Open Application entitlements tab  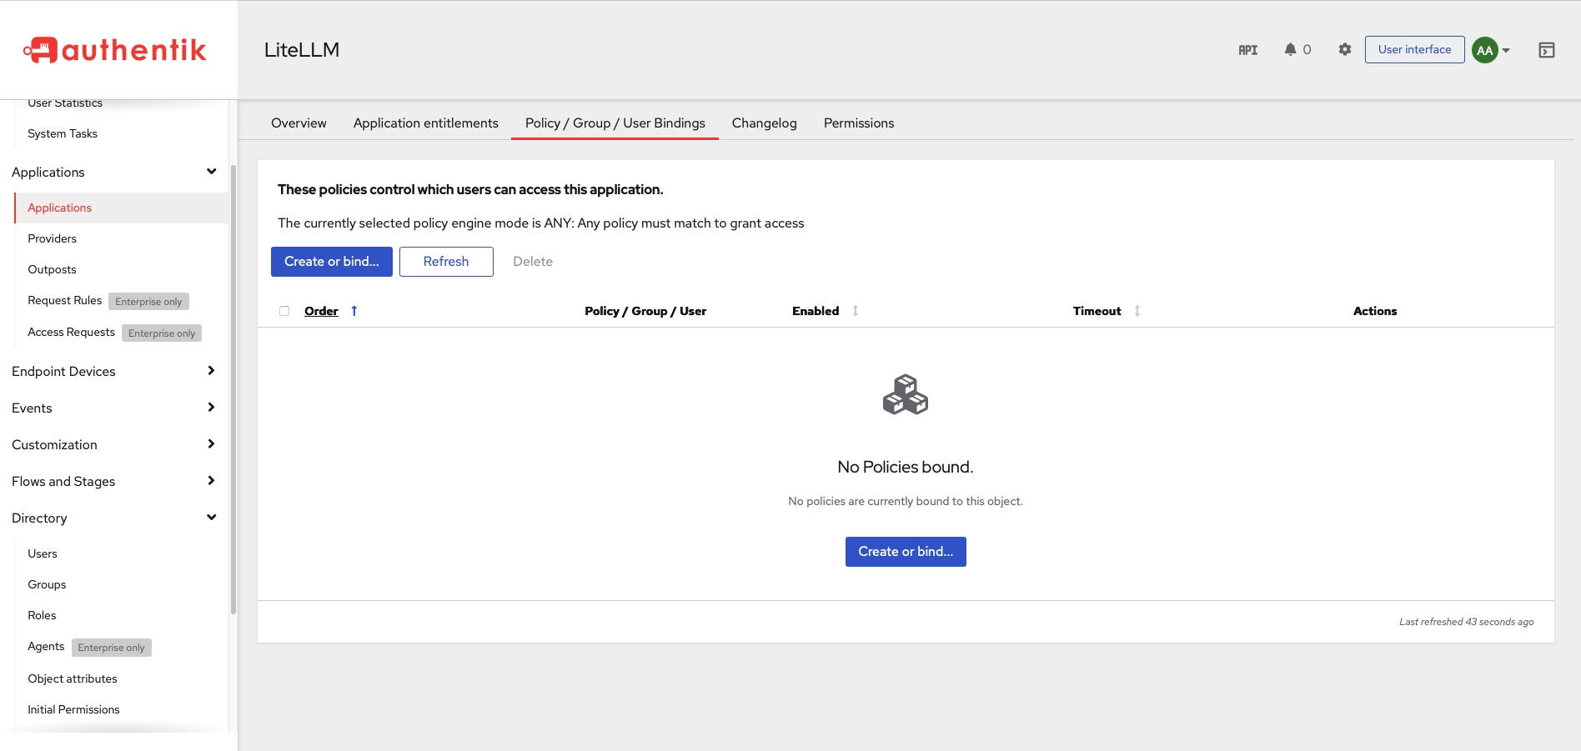pos(425,123)
